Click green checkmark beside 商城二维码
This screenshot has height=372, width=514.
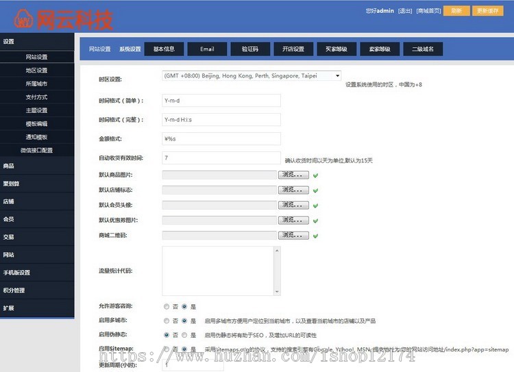click(315, 236)
